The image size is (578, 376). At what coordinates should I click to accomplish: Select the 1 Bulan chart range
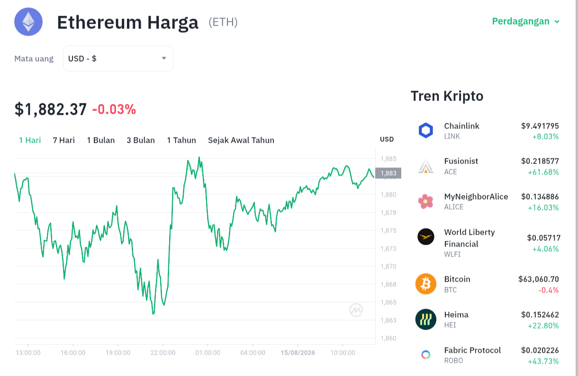[101, 140]
